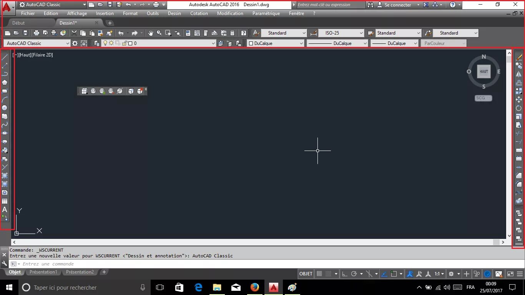Activate the Pan hand tool

tap(151, 33)
